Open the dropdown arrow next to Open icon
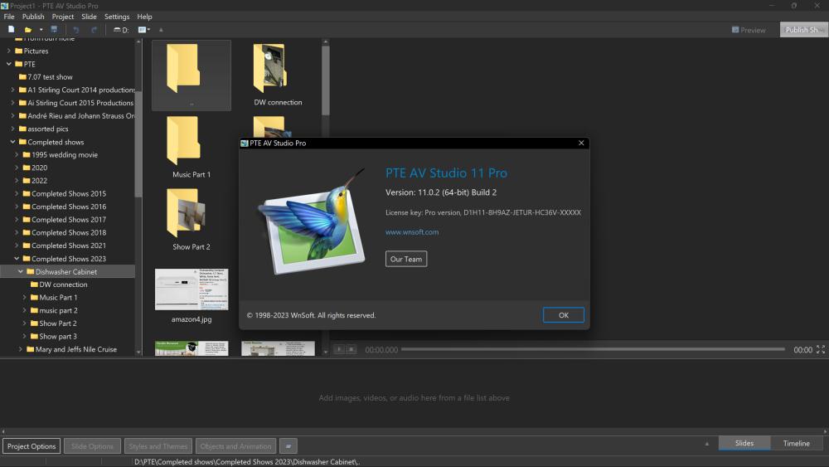The width and height of the screenshot is (829, 467). tap(41, 30)
